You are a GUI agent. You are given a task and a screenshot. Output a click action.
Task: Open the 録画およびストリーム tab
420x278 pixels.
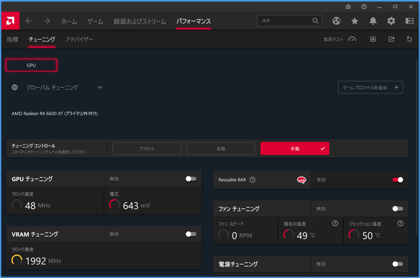[140, 21]
